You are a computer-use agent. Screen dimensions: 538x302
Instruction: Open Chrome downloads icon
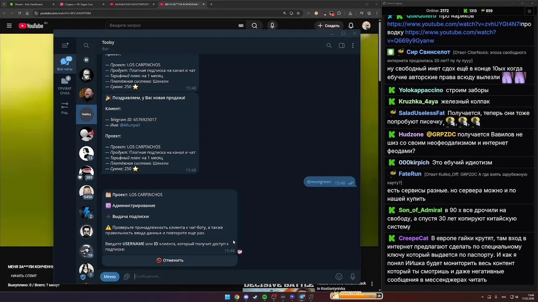pos(350,13)
